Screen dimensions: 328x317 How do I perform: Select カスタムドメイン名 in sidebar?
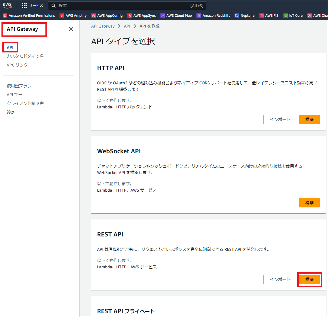pos(25,56)
